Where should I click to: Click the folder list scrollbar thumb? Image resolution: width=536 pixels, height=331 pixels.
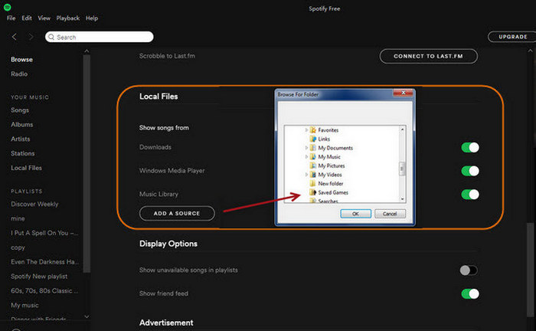point(402,169)
